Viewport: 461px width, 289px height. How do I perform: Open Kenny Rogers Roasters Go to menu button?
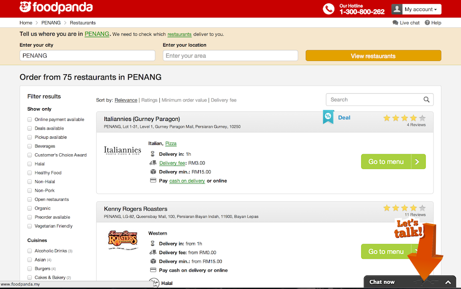click(393, 252)
